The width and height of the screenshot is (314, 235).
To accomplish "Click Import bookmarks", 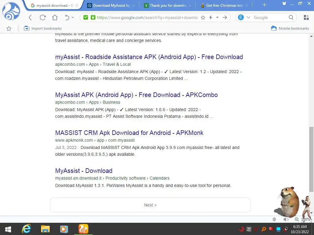I will [x=43, y=28].
